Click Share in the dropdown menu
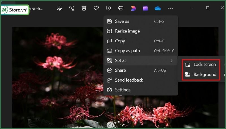This screenshot has width=226, height=129. tap(120, 70)
